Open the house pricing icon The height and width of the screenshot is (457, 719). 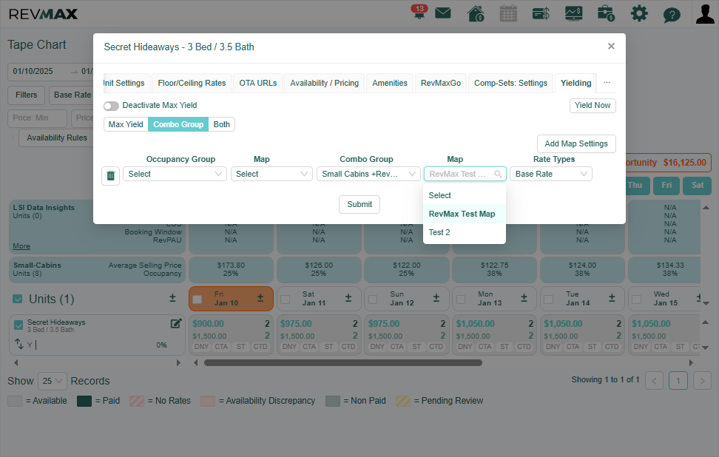(x=476, y=13)
